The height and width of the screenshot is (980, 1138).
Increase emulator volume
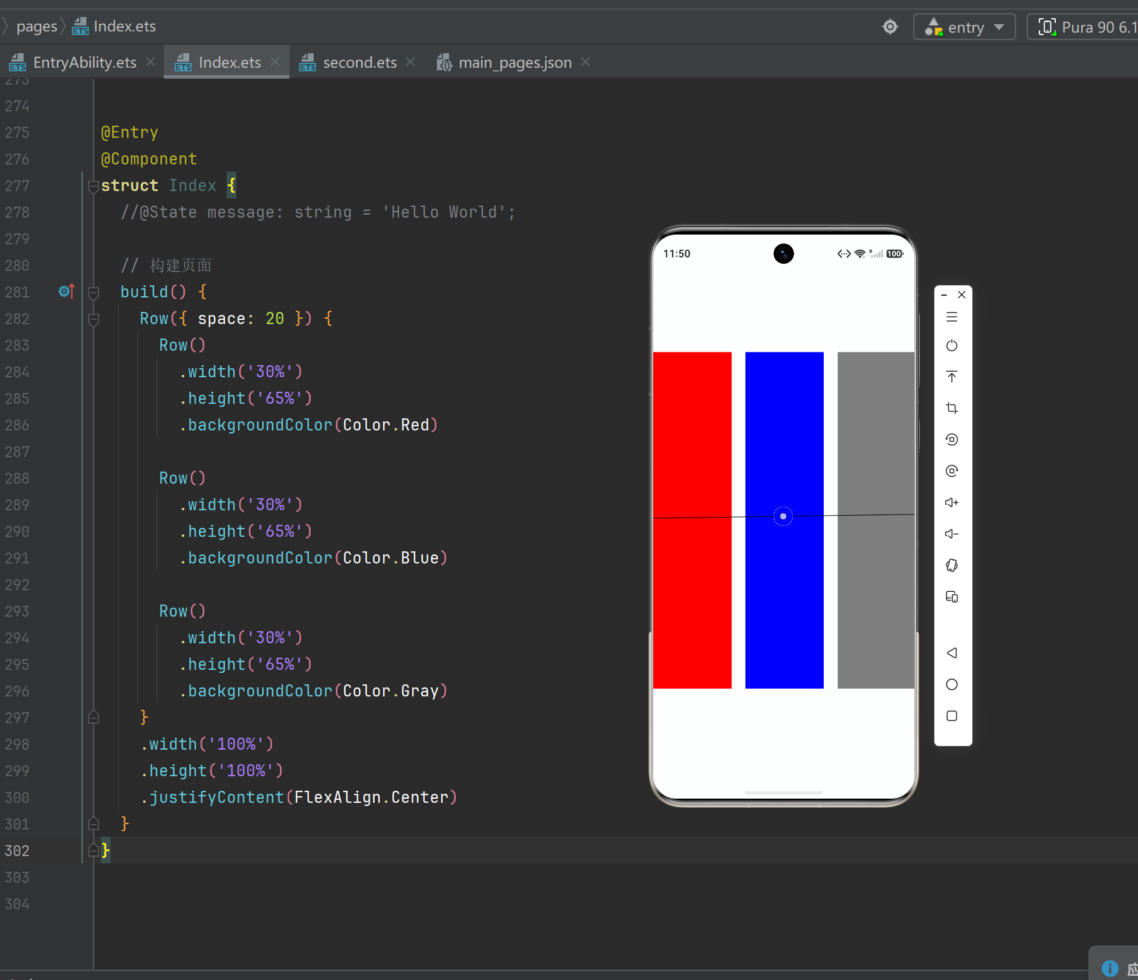[952, 502]
